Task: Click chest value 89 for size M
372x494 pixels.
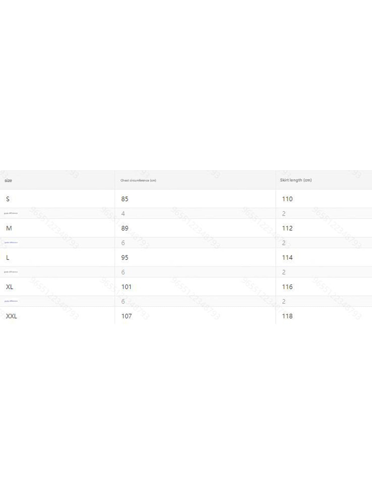Action: [125, 228]
